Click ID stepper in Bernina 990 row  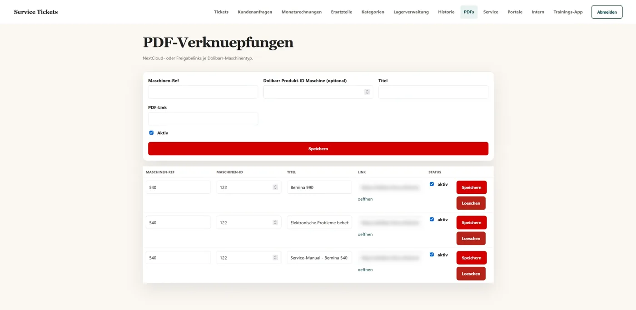point(275,187)
